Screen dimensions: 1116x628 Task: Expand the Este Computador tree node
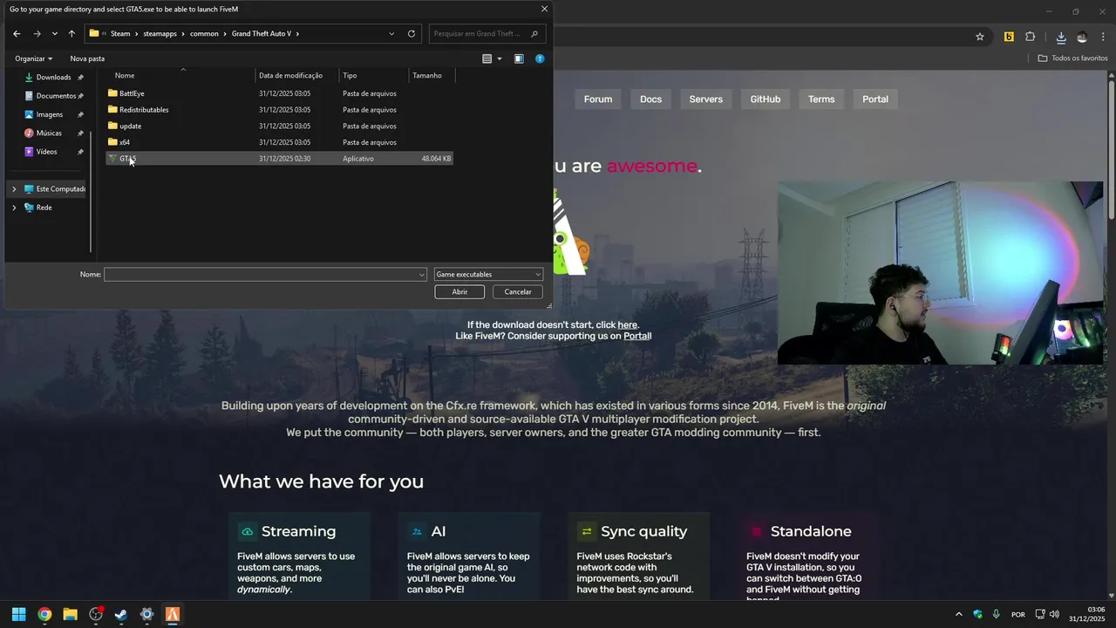14,189
